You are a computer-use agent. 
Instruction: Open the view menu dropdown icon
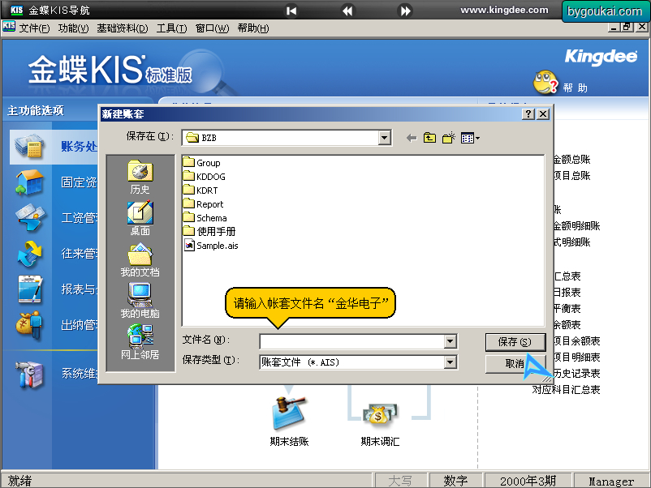[470, 138]
